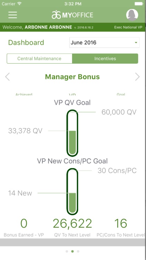Select the first page indicator dot
This screenshot has height=260, width=146.
pos(67,251)
